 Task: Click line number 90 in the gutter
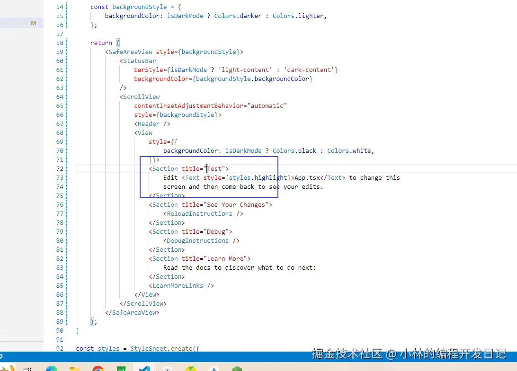[x=60, y=330]
